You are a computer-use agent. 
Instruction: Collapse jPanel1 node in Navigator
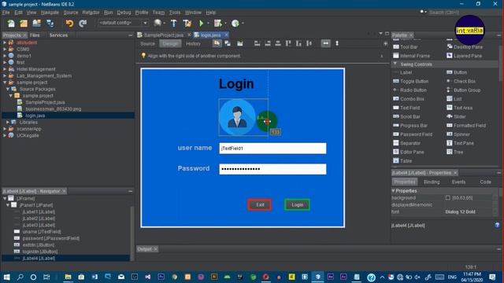(x=8, y=205)
